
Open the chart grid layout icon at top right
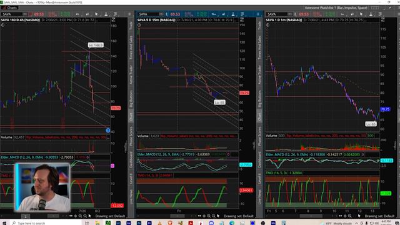coord(375,8)
